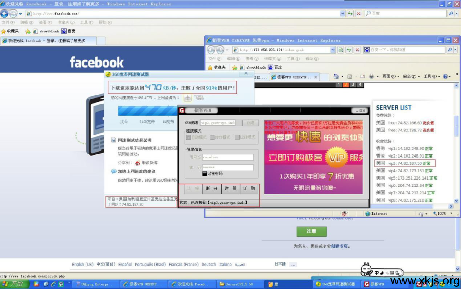The image size is (461, 289).
Task: Click 测速 button in VPN client
Action: pyautogui.click(x=250, y=123)
